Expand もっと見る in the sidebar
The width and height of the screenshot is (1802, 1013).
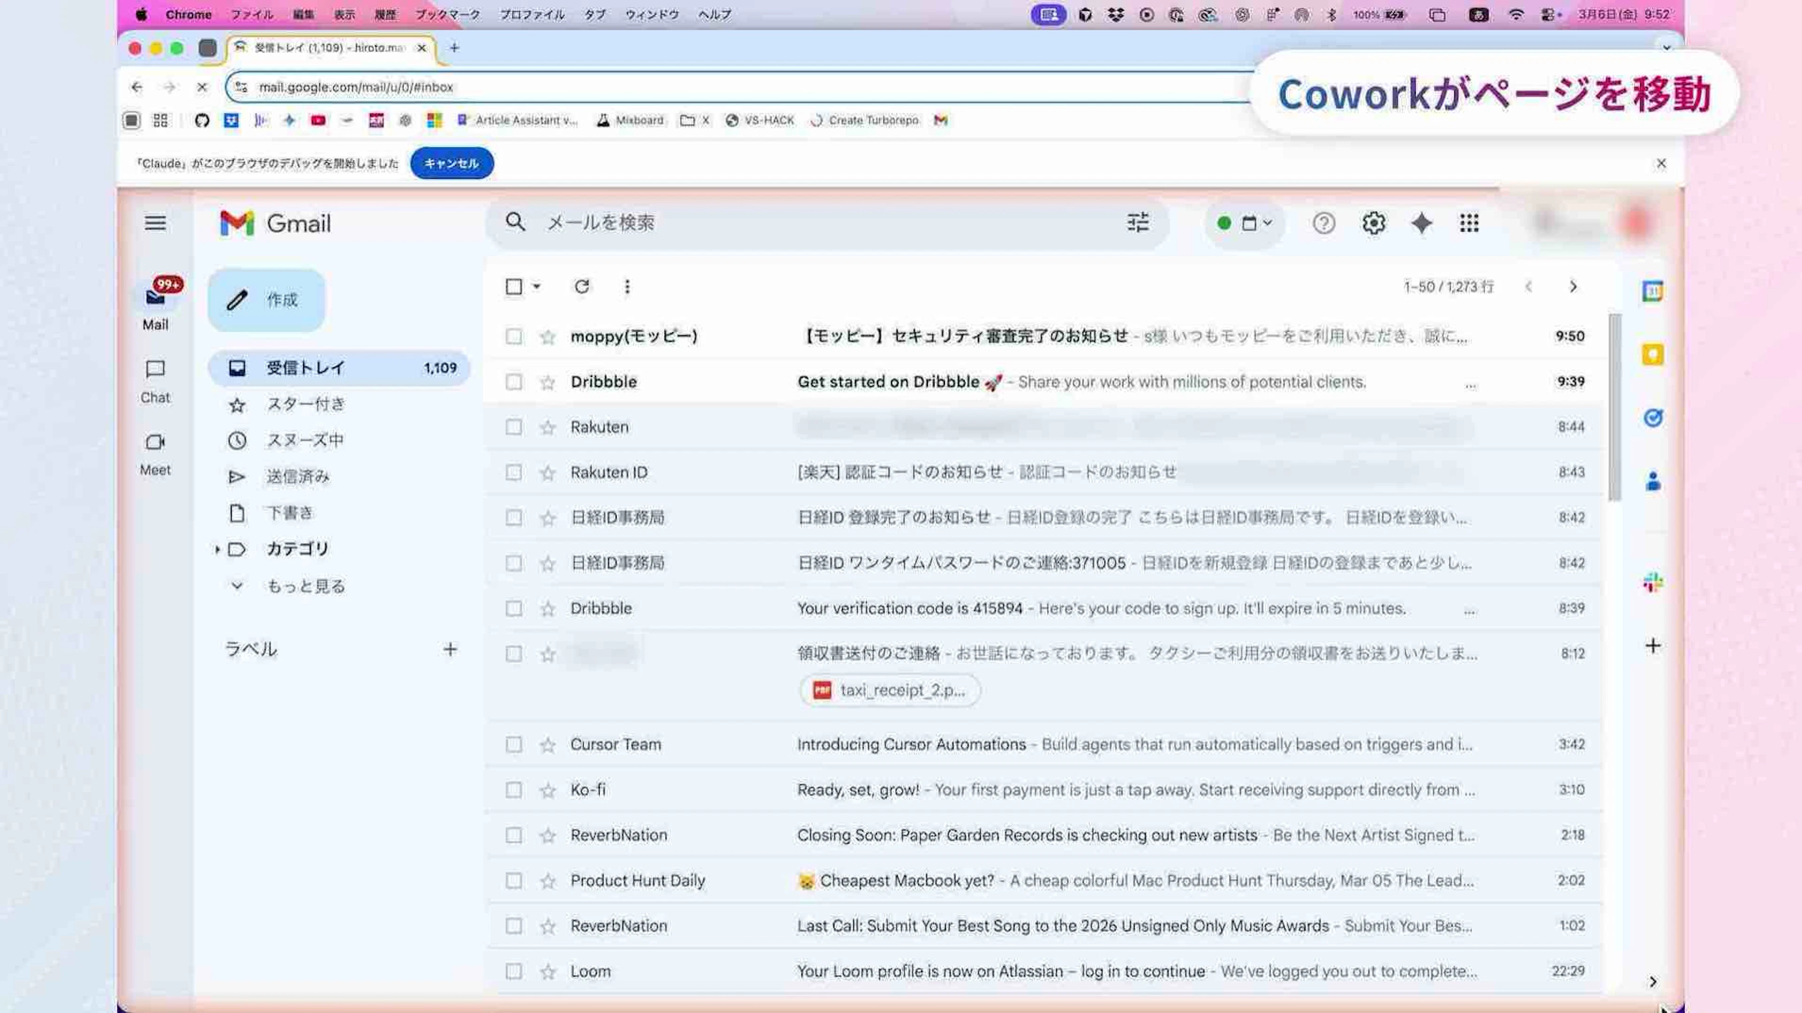pyautogui.click(x=305, y=586)
